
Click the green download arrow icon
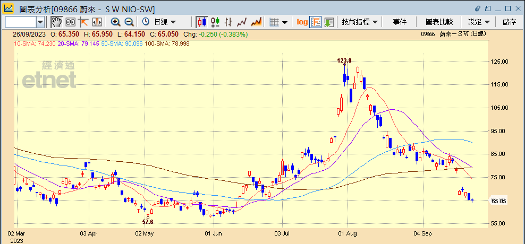329,22
